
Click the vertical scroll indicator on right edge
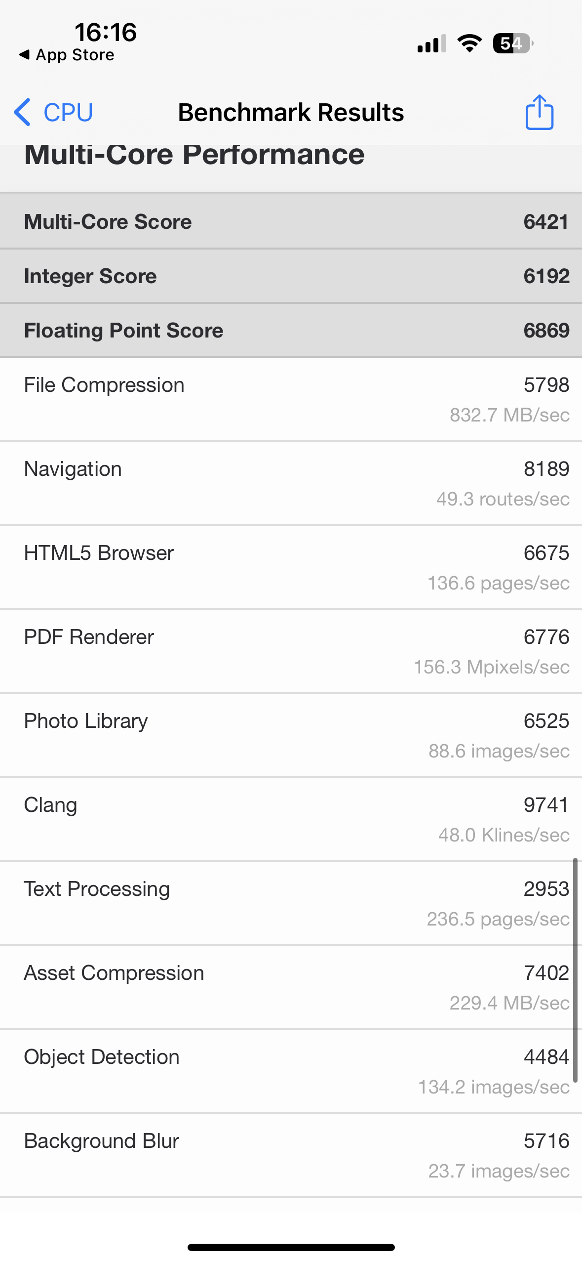(x=575, y=970)
